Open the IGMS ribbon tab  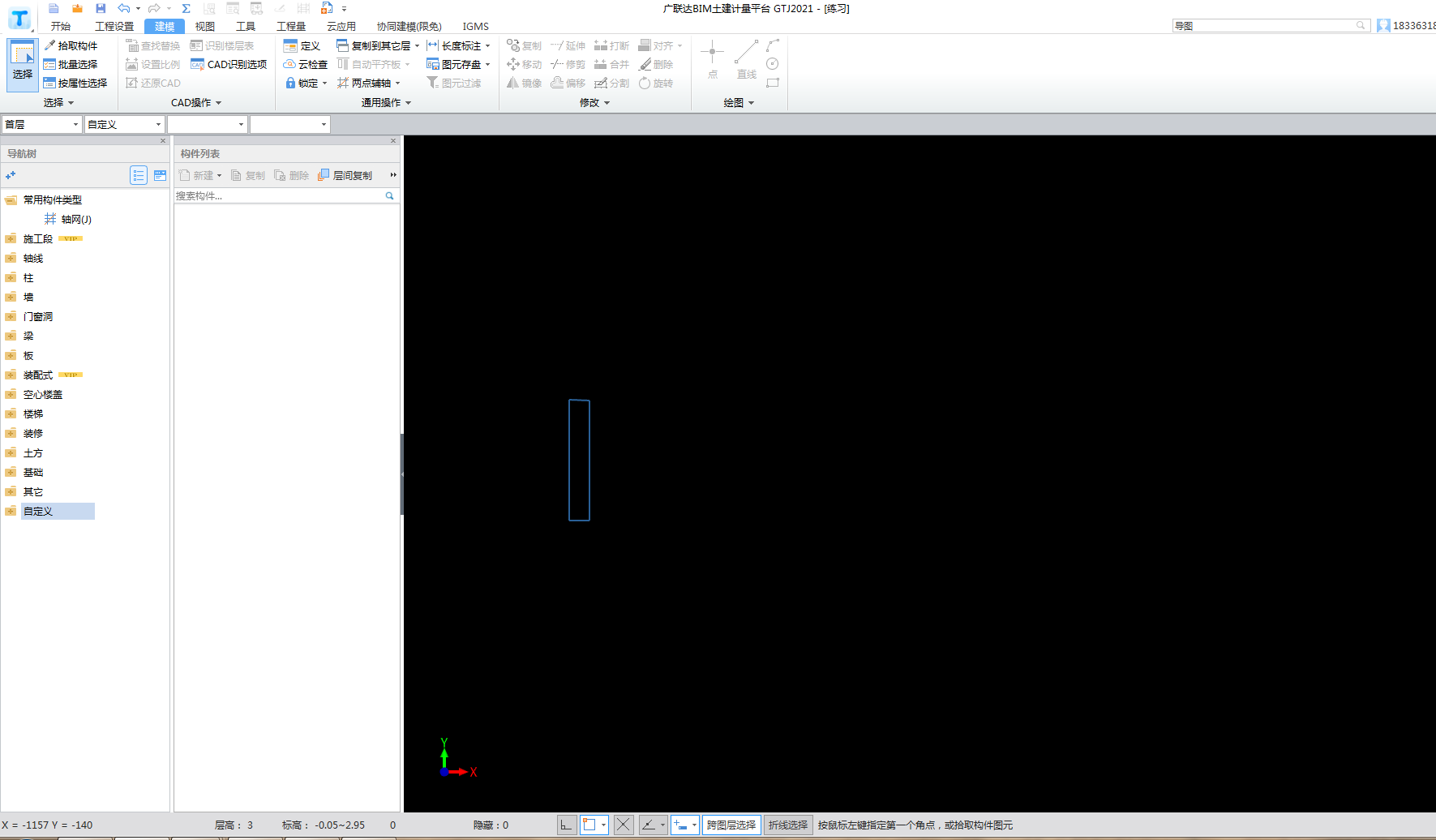(x=476, y=26)
